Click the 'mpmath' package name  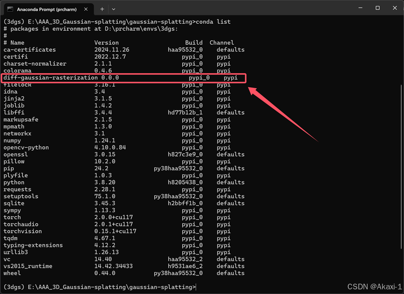click(x=14, y=126)
